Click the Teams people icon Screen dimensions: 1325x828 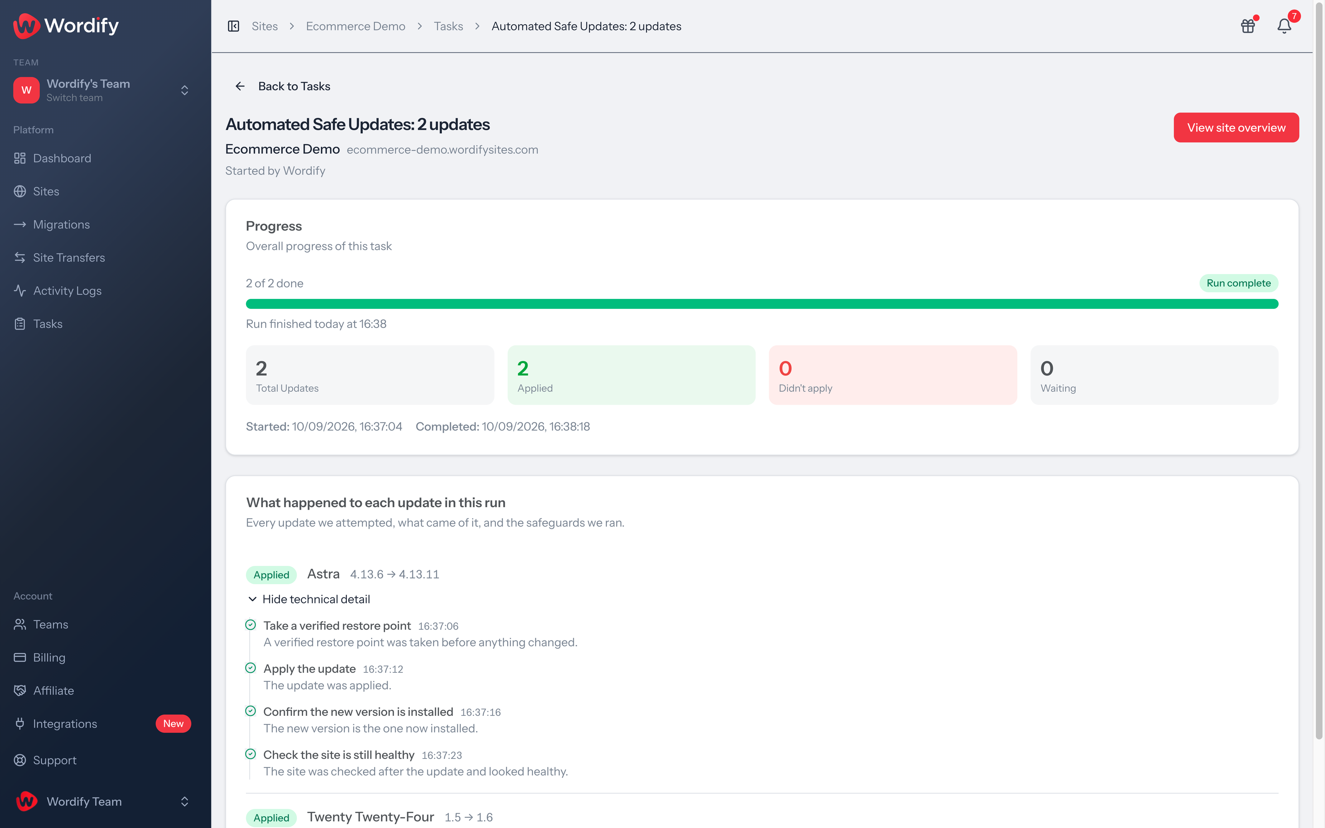pos(20,624)
